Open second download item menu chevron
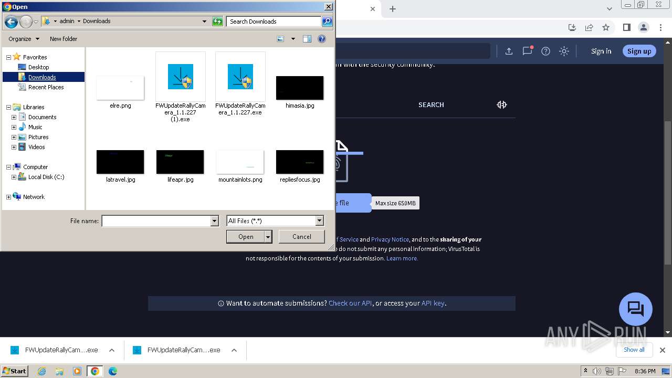Image resolution: width=672 pixels, height=378 pixels. pyautogui.click(x=234, y=350)
